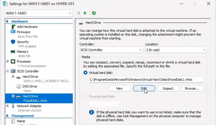
Task: Click the drive icon of WIN11-VM01_7A7E8DD7 Hard Drive
Action: (18, 78)
